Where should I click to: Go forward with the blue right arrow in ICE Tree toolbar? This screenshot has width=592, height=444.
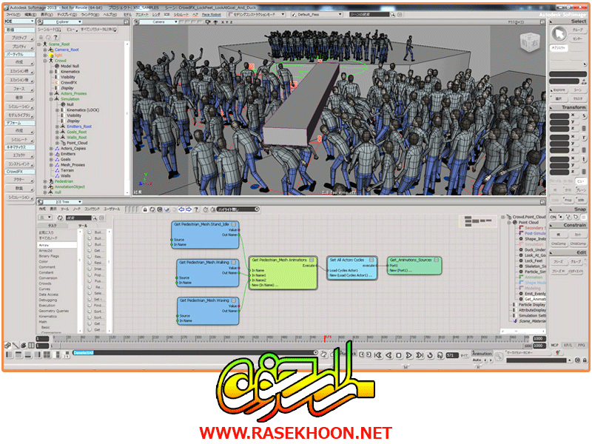(189, 209)
